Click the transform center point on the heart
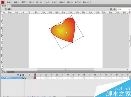131x97 pixels. click(x=66, y=33)
